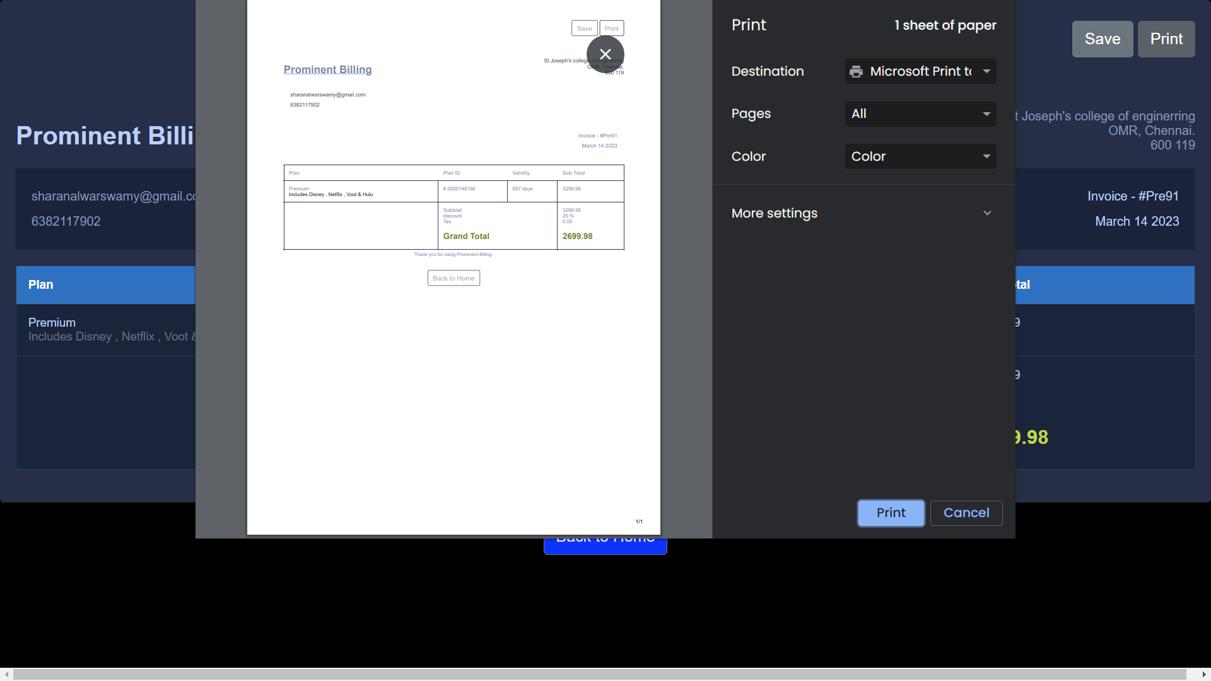This screenshot has height=681, width=1211.
Task: Click the Plan column header on the page
Action: [x=41, y=284]
